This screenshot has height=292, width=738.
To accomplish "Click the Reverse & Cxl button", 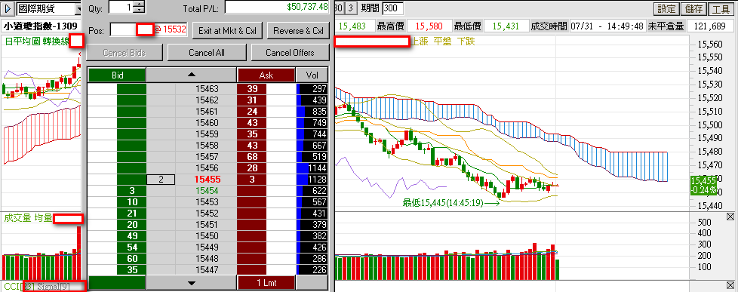I will point(298,31).
